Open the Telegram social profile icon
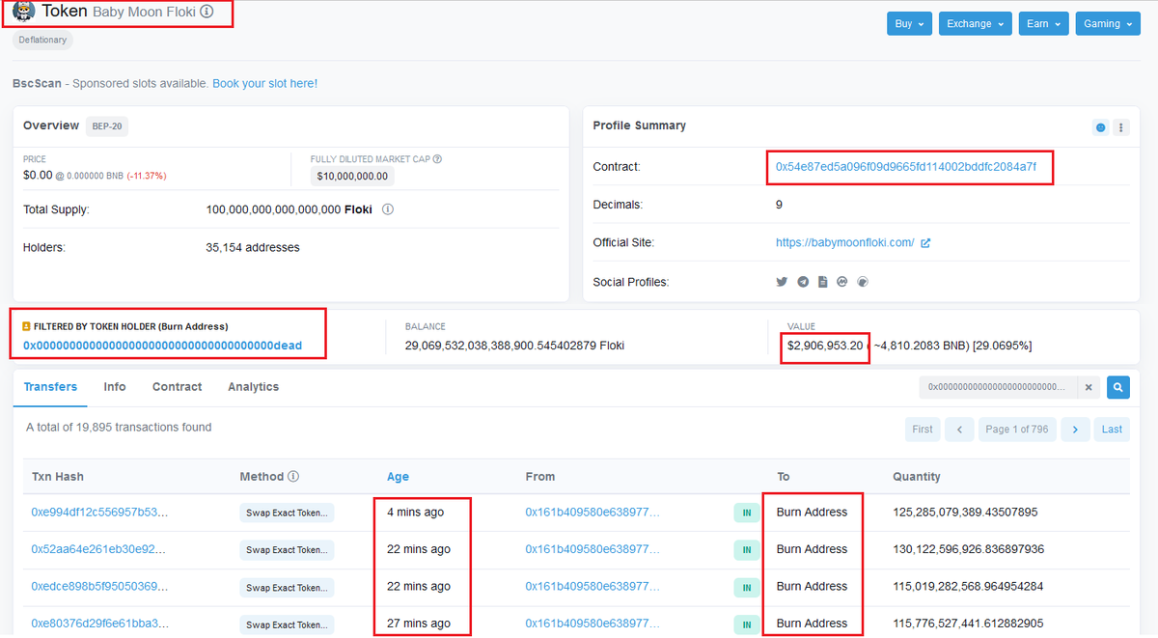The image size is (1158, 638). coord(802,282)
